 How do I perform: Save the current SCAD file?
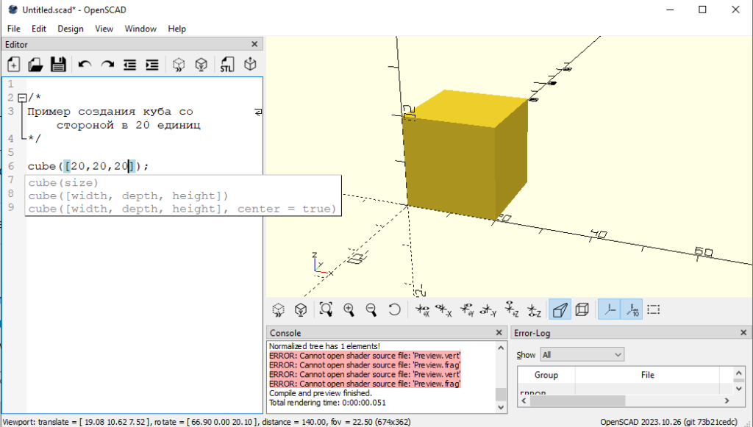pyautogui.click(x=57, y=64)
